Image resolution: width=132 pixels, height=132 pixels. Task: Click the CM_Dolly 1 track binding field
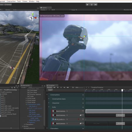coord(60,119)
